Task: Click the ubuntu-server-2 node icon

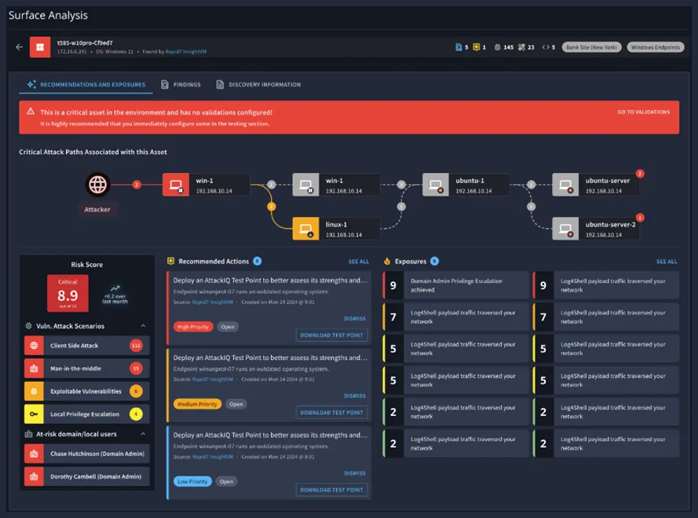Action: pyautogui.click(x=565, y=229)
